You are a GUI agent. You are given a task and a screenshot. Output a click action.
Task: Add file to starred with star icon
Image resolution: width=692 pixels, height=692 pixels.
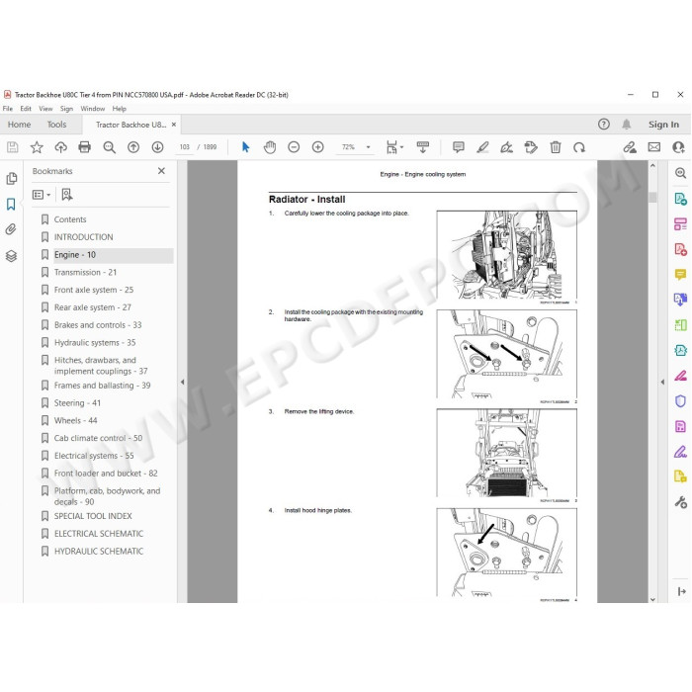point(37,147)
